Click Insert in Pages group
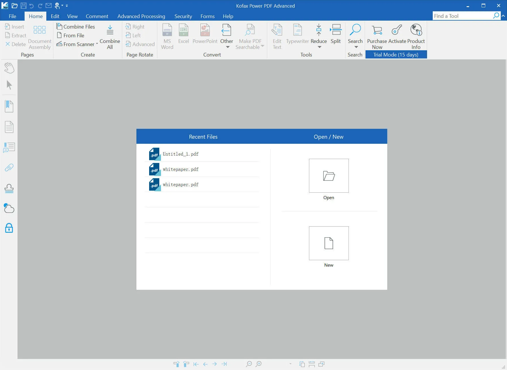 point(15,27)
